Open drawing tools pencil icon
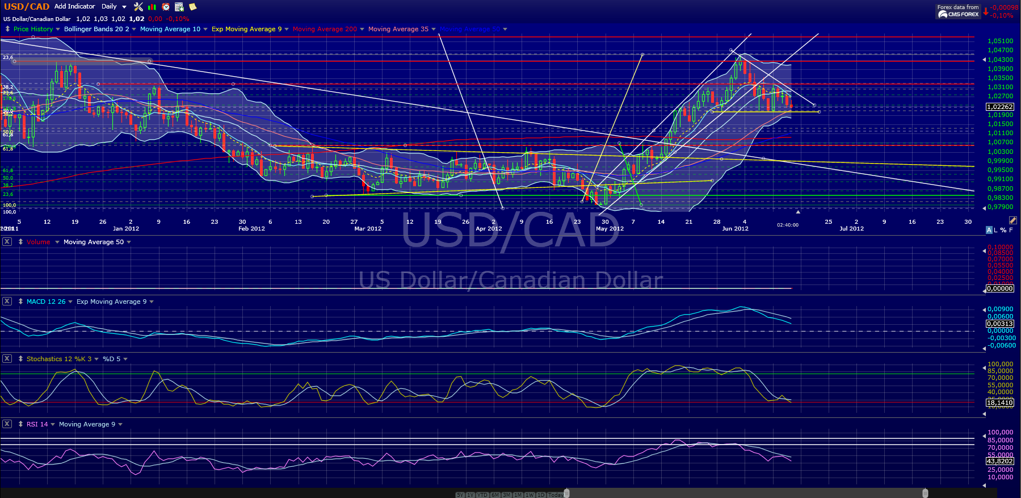The image size is (1021, 498). click(x=1013, y=220)
